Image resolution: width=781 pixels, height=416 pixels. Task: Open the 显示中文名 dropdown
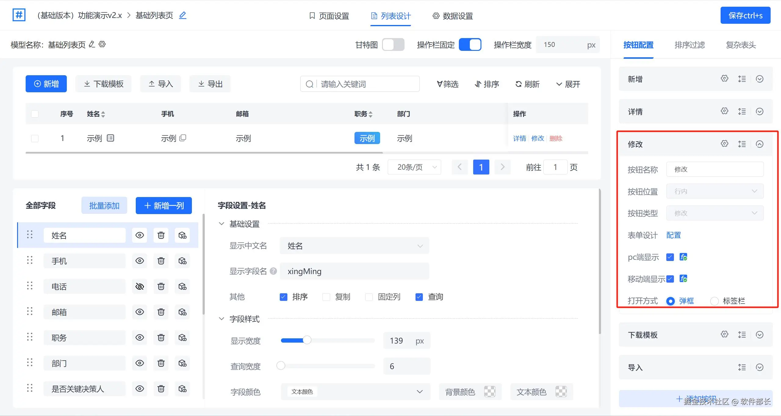click(354, 246)
